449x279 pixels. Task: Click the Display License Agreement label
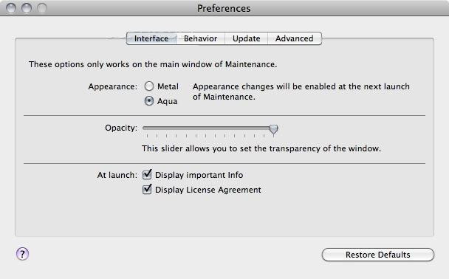[208, 190]
